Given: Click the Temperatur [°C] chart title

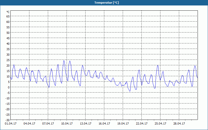Looking at the screenshot, I should click(107, 3).
